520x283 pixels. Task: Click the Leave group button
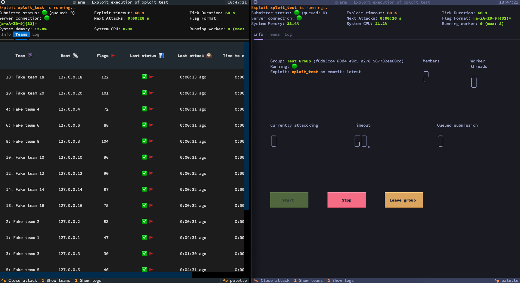click(403, 200)
